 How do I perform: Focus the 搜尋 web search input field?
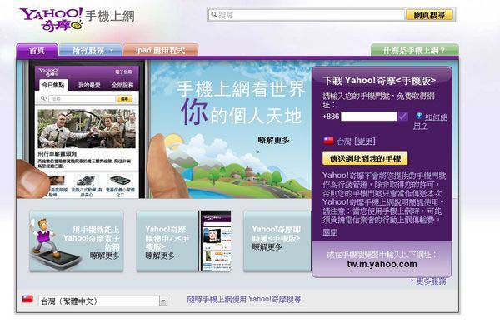coord(307,15)
